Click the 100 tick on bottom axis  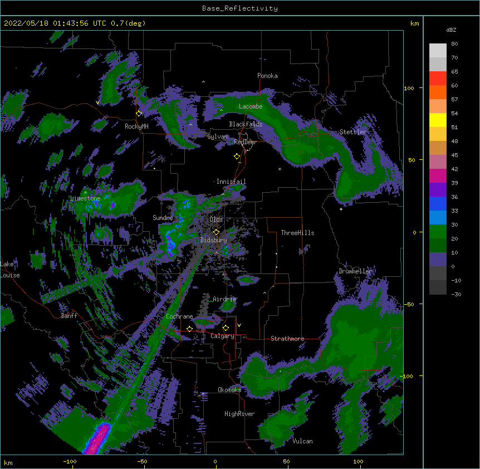(x=358, y=461)
